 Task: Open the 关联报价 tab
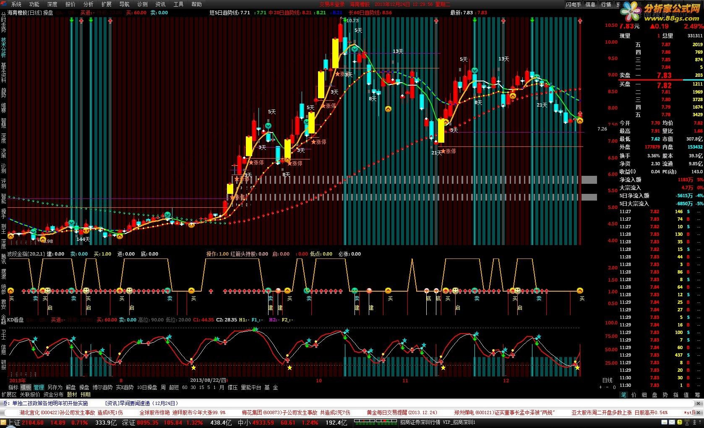point(30,394)
